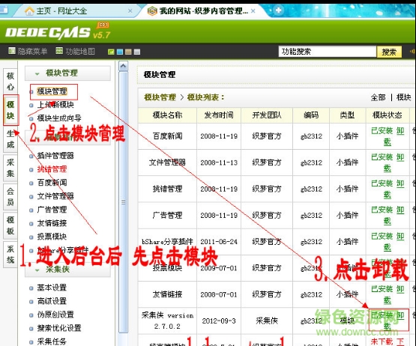Click the 模块状态 column header

pos(388,115)
